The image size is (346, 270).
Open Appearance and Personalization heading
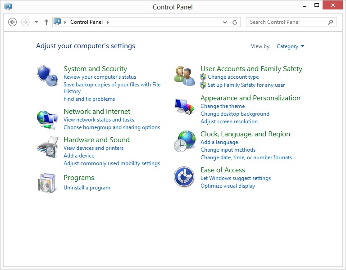250,98
